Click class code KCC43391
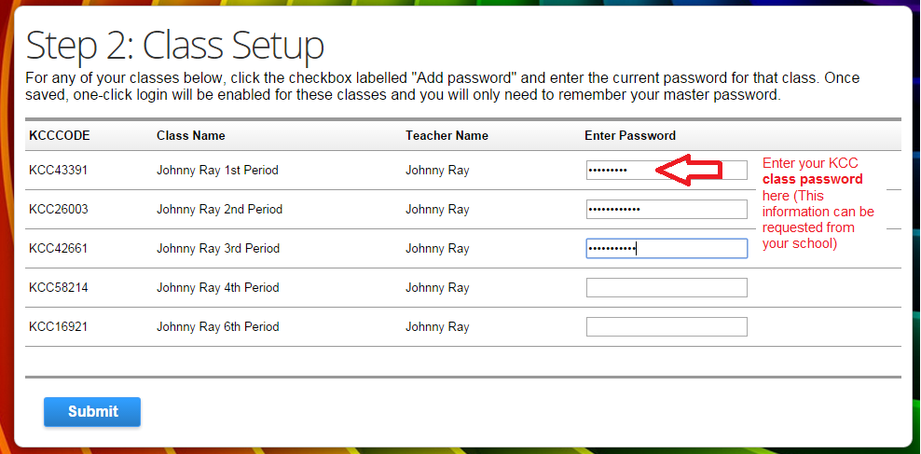This screenshot has width=921, height=454. pyautogui.click(x=59, y=171)
